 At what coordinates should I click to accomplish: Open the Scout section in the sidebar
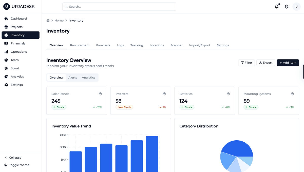click(x=15, y=68)
